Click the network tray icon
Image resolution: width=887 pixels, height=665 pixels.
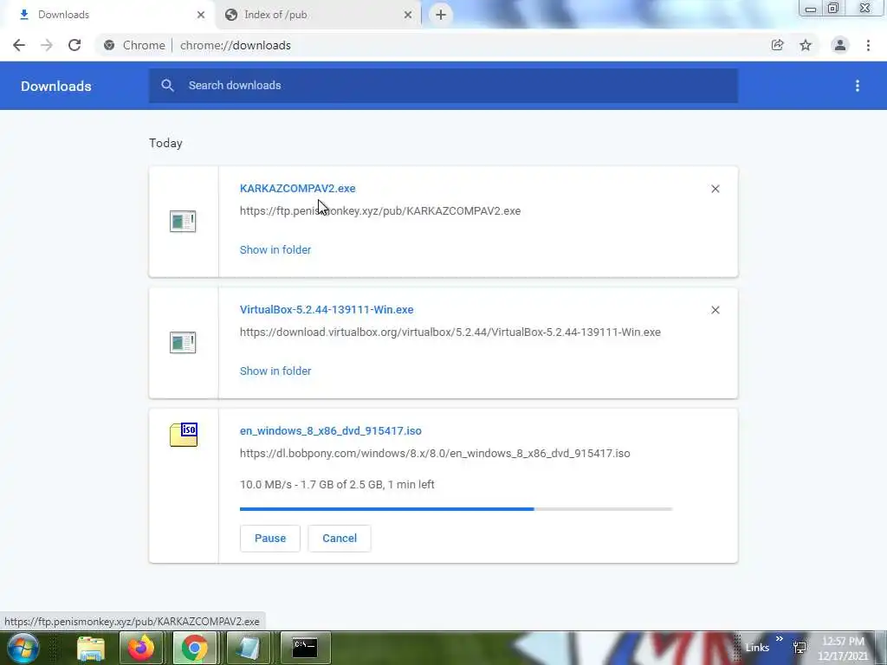pyautogui.click(x=800, y=648)
